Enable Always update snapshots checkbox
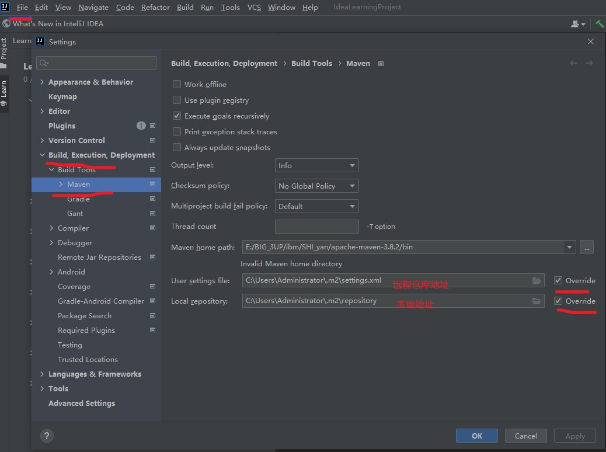606x452 pixels. 177,147
